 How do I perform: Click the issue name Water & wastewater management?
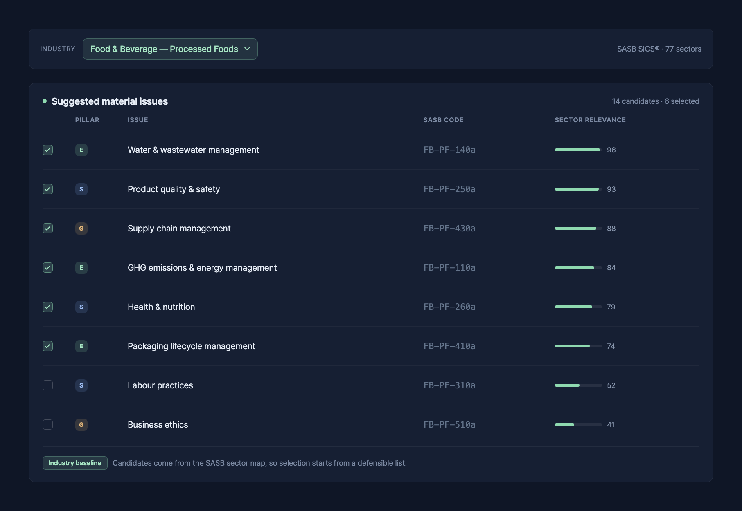coord(193,150)
